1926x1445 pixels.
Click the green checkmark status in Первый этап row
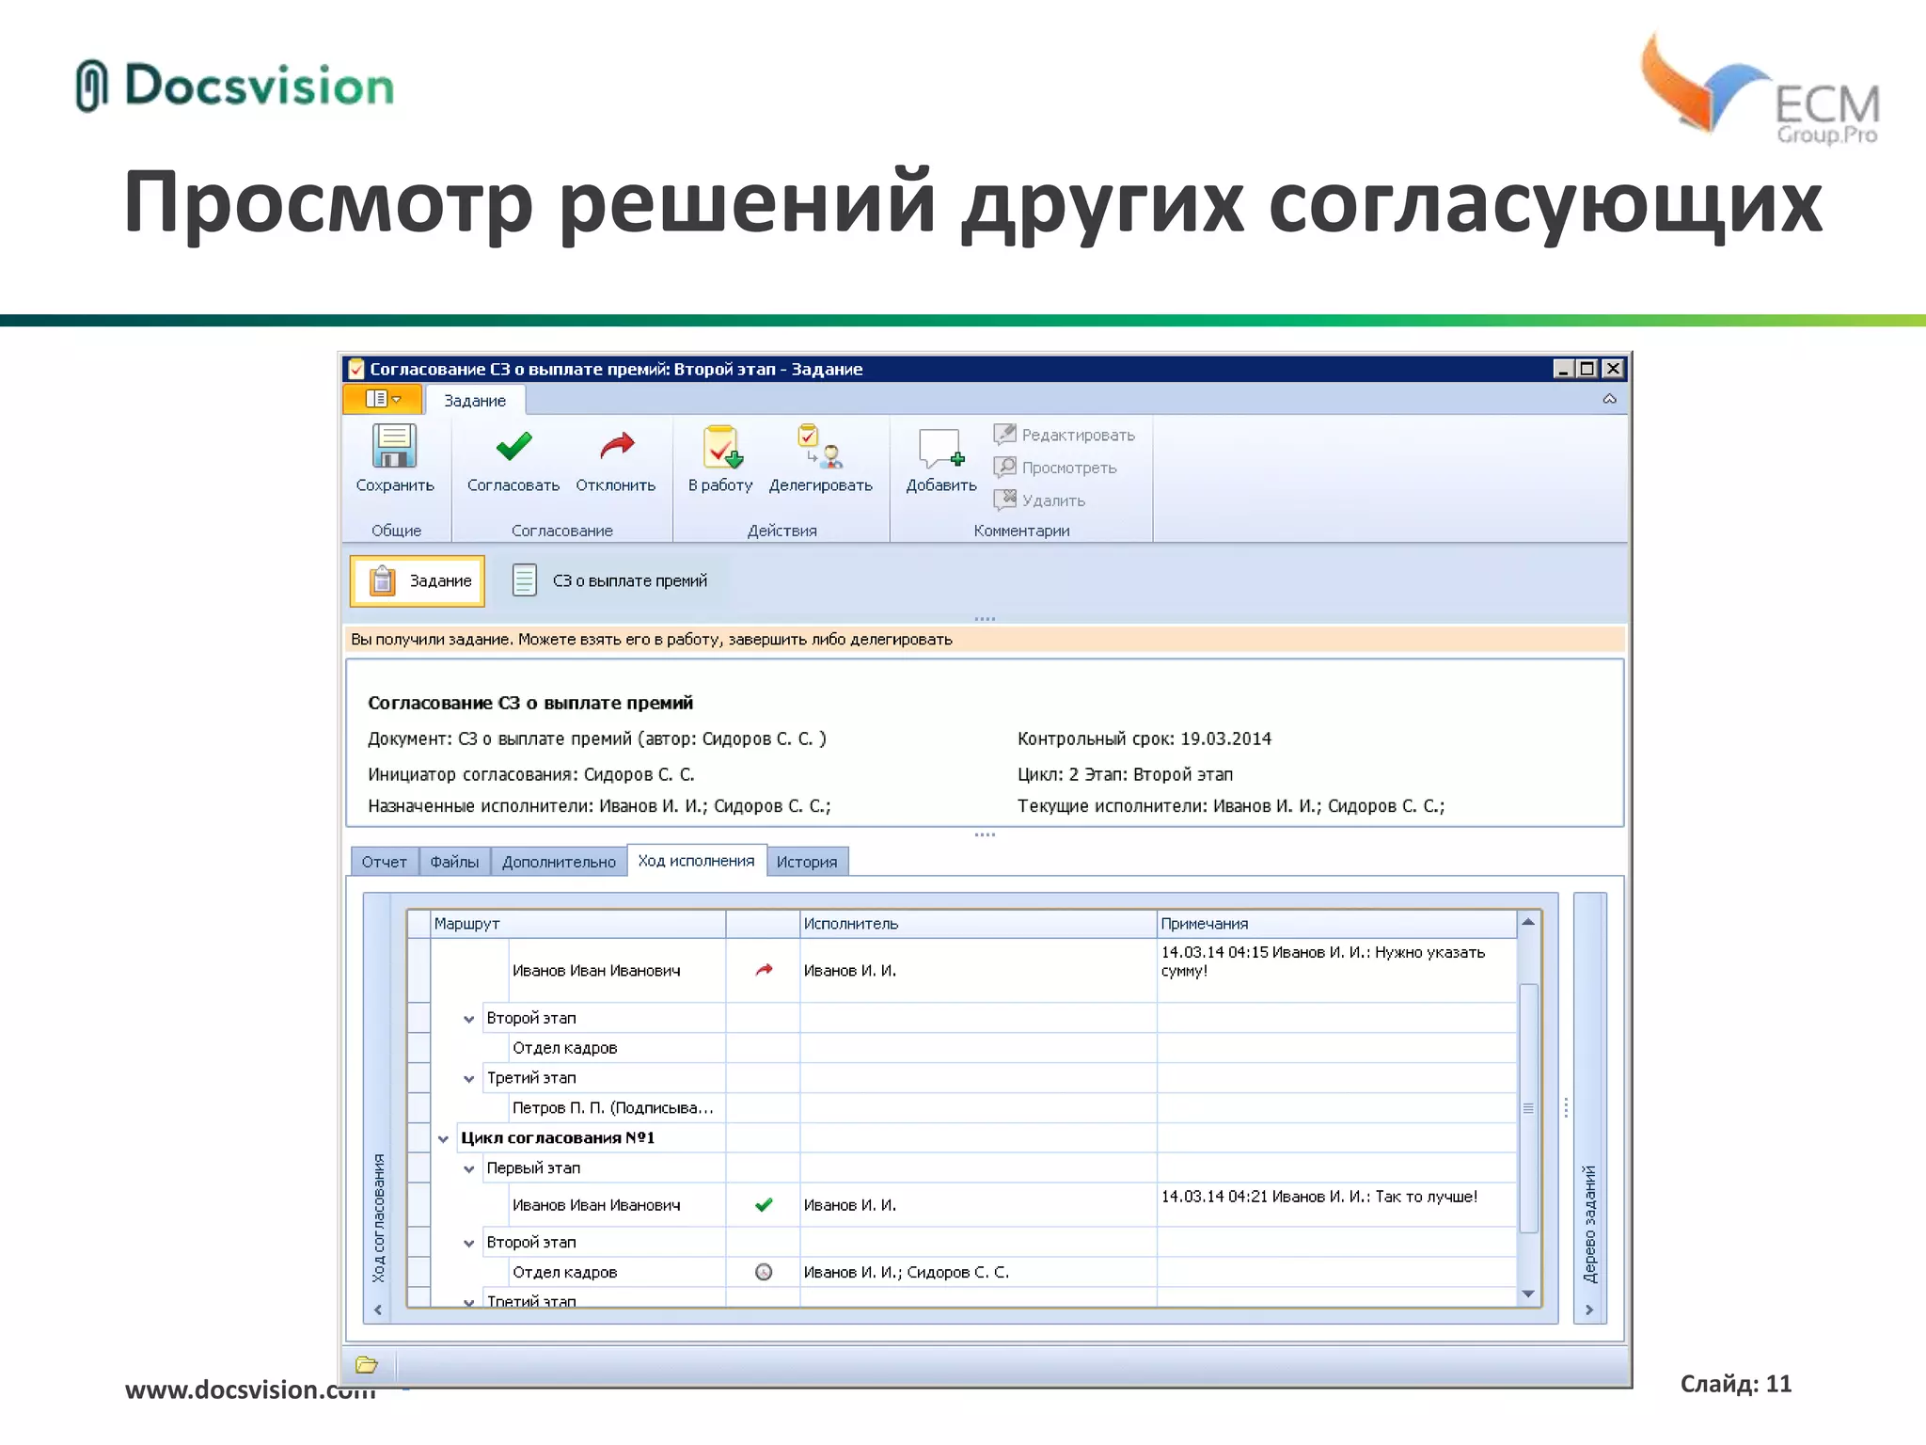(764, 1205)
